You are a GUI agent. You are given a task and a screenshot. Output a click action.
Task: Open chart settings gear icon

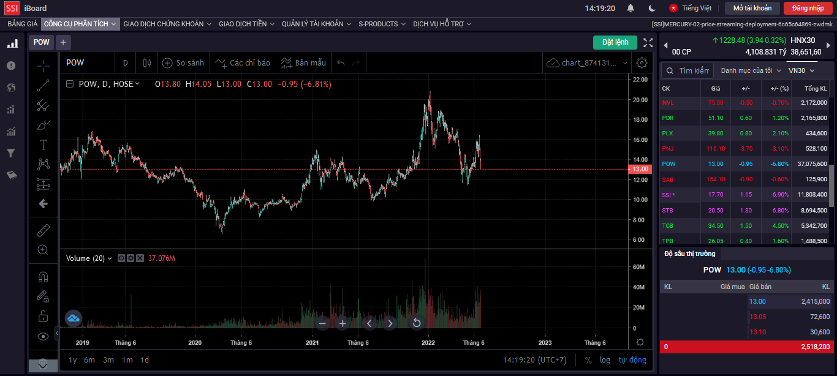(x=642, y=62)
